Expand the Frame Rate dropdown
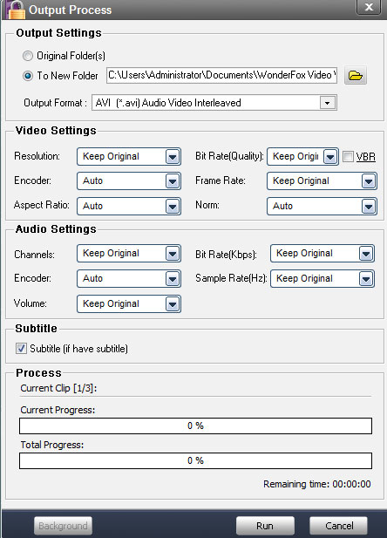The image size is (387, 538). [322, 180]
